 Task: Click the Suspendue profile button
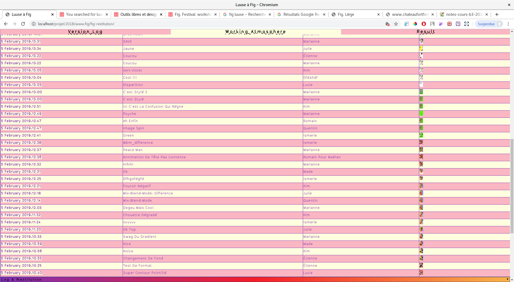pos(489,24)
